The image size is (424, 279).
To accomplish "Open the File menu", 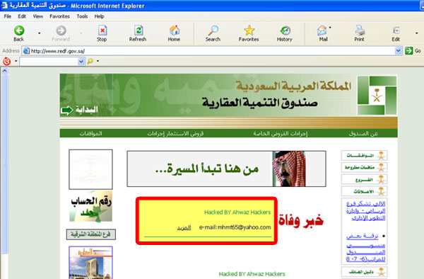I will point(8,16).
